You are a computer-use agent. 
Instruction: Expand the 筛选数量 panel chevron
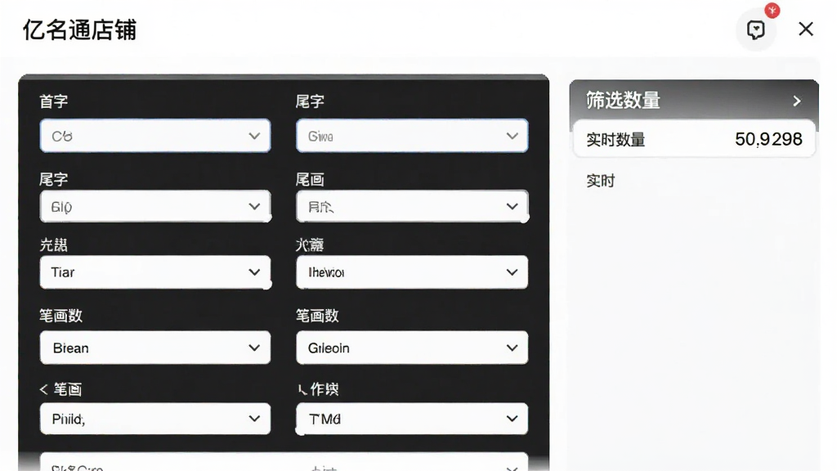pyautogui.click(x=797, y=101)
